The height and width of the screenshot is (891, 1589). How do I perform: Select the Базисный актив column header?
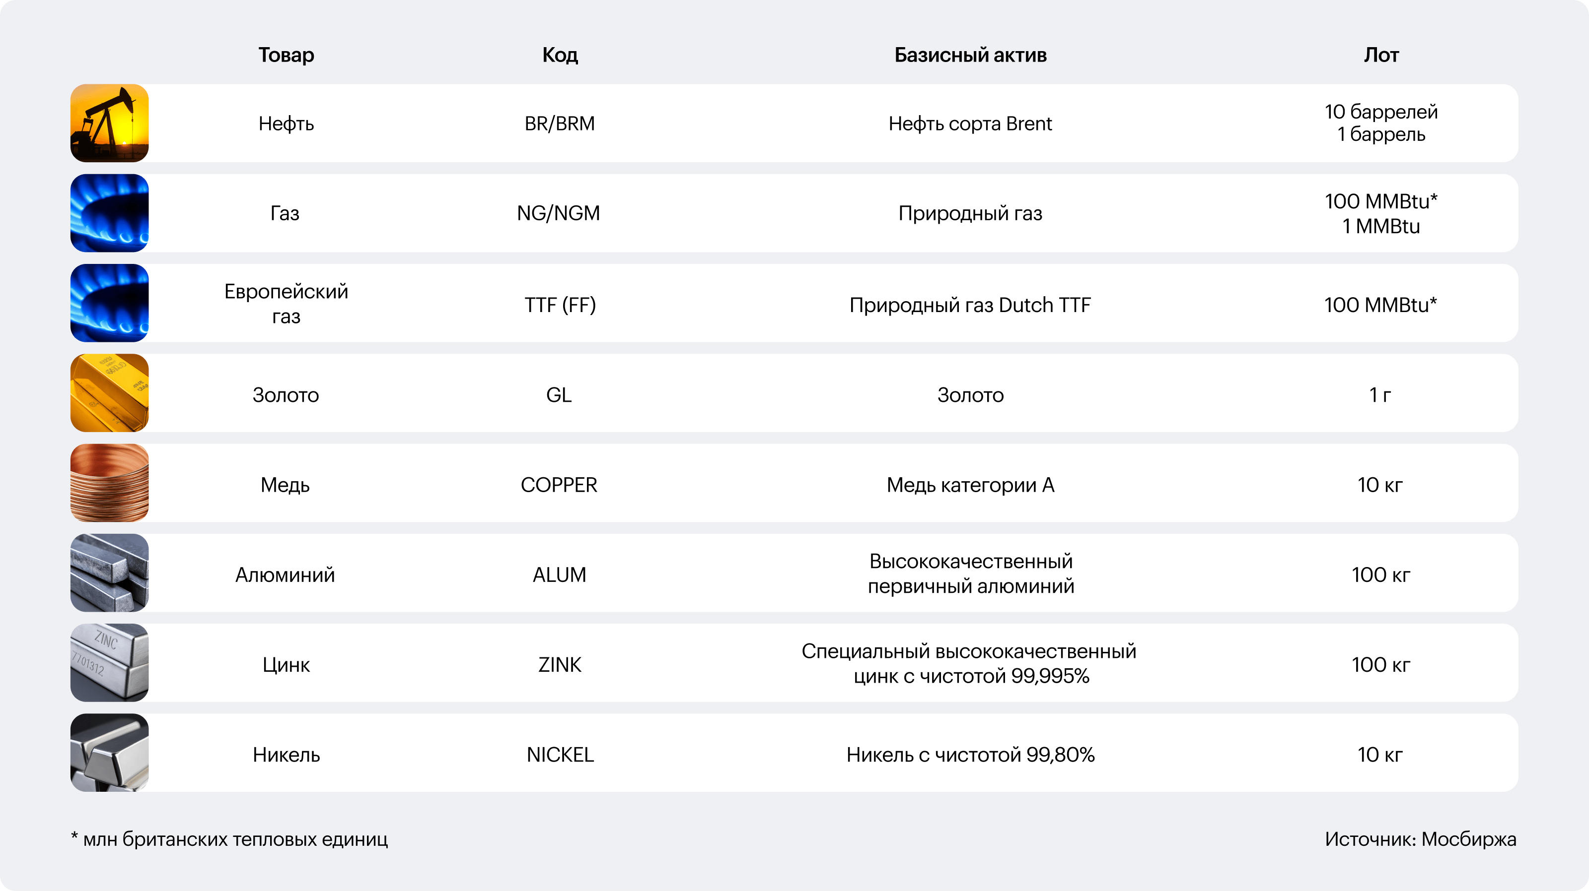pyautogui.click(x=970, y=56)
